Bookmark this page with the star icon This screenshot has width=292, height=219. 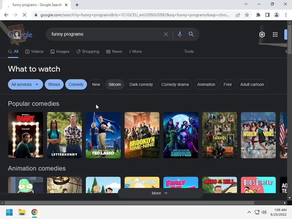247,15
